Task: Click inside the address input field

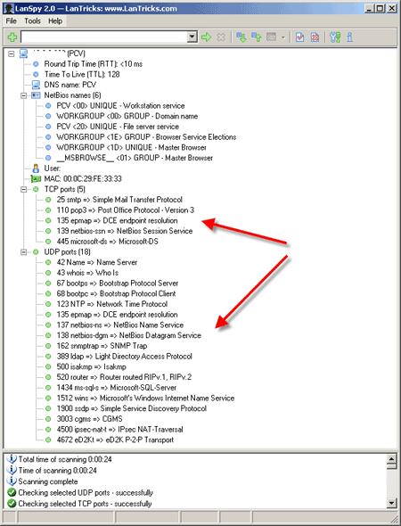Action: pos(104,37)
